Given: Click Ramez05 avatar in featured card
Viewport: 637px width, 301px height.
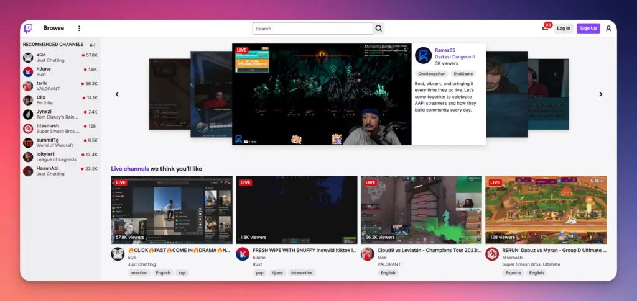Looking at the screenshot, I should (x=423, y=55).
